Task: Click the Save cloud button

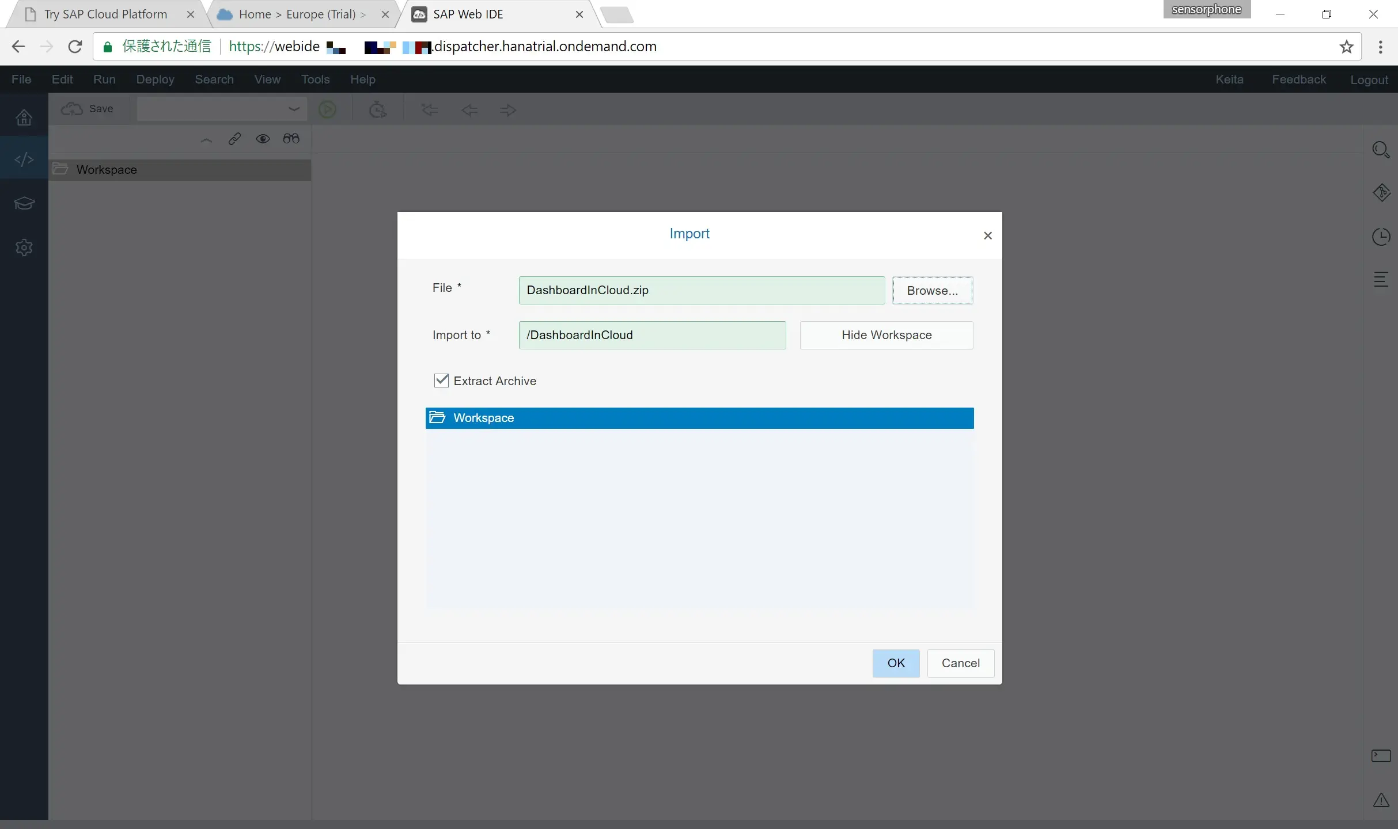Action: (x=88, y=109)
